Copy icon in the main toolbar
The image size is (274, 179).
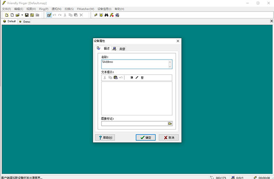pyautogui.click(x=70, y=15)
